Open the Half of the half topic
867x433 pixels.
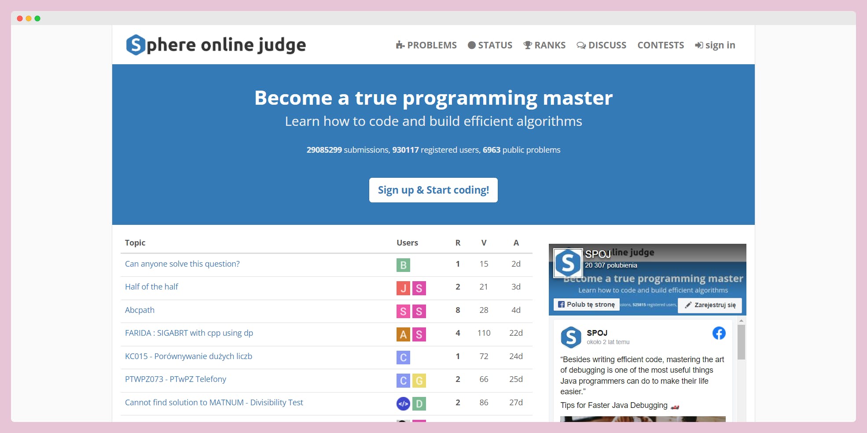(x=151, y=287)
